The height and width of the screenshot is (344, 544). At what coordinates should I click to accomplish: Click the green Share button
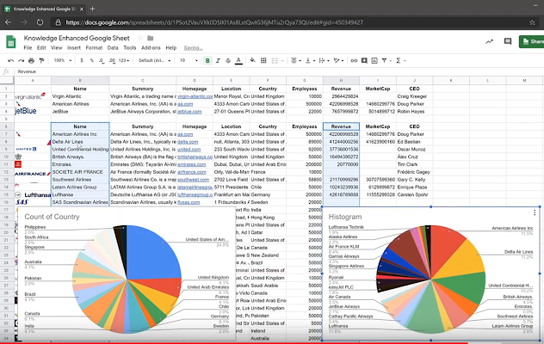click(531, 41)
